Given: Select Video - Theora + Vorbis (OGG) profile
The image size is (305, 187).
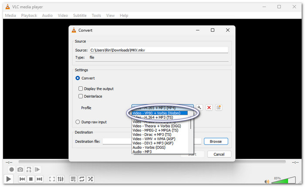Looking at the screenshot, I should (160, 126).
